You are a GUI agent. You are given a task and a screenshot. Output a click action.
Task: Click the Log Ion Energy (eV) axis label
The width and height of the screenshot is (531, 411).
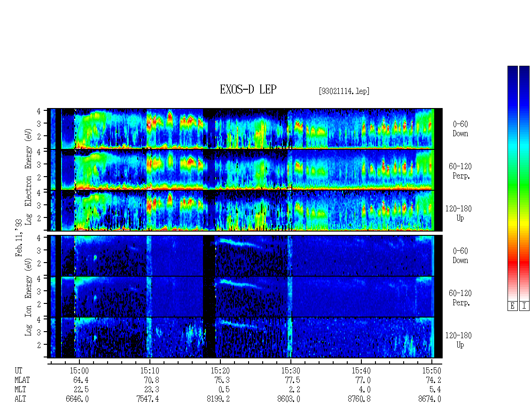pyautogui.click(x=28, y=297)
